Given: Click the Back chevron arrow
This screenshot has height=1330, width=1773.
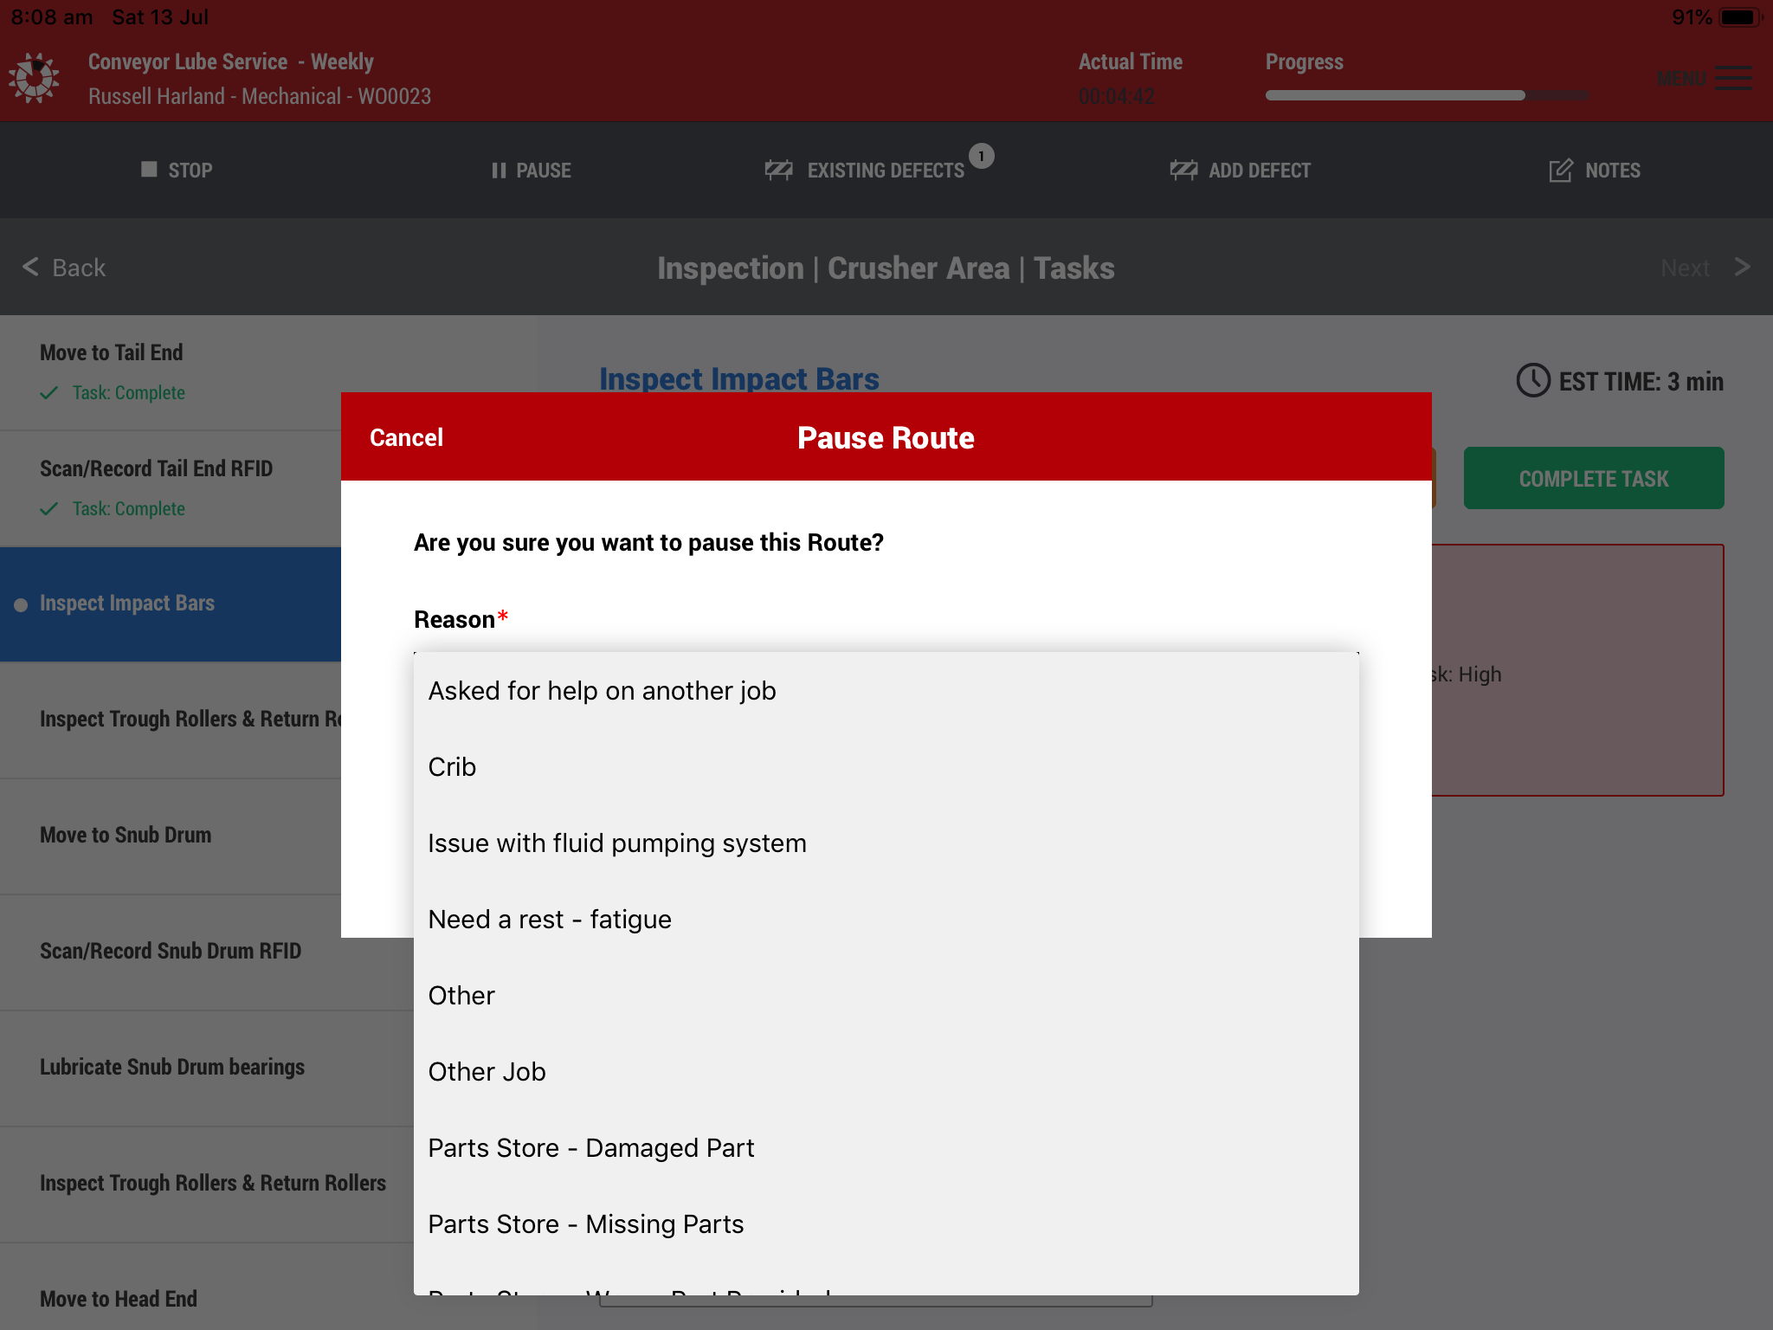Looking at the screenshot, I should click(x=31, y=268).
